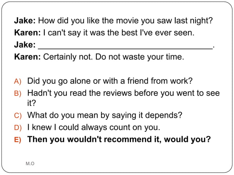This screenshot has height=175, width=234.
Task: Click Karen's line "I can't say it was the best"
Action: click(104, 33)
